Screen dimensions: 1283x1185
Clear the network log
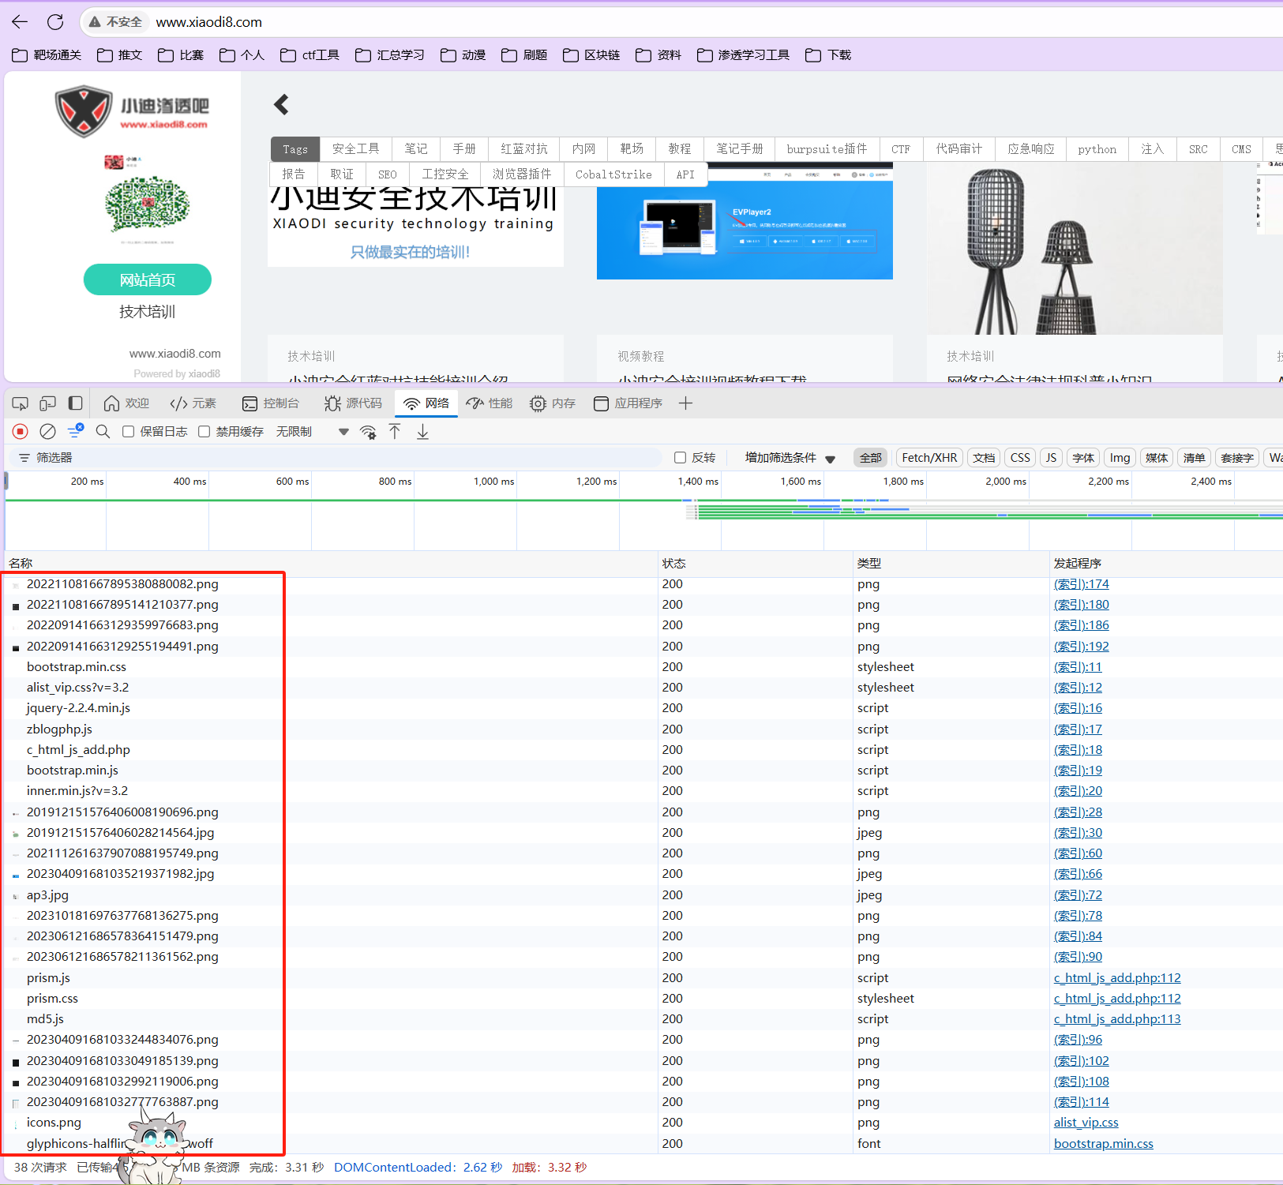(x=48, y=431)
